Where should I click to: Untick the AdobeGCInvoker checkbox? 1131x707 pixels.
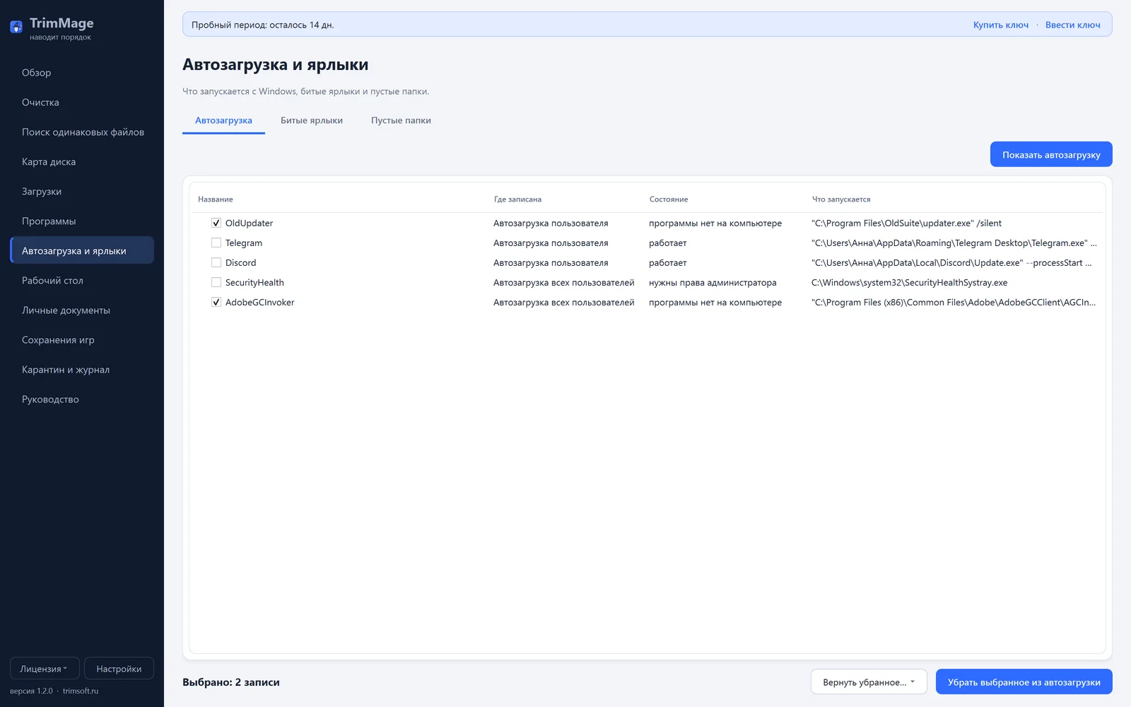pyautogui.click(x=216, y=302)
